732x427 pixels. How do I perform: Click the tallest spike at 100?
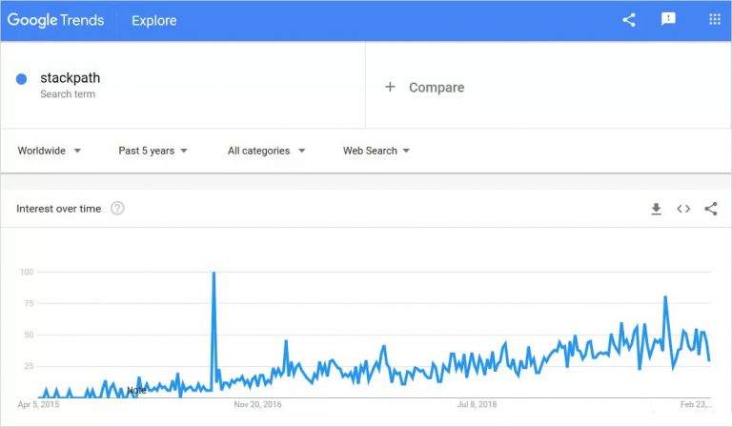(x=213, y=274)
